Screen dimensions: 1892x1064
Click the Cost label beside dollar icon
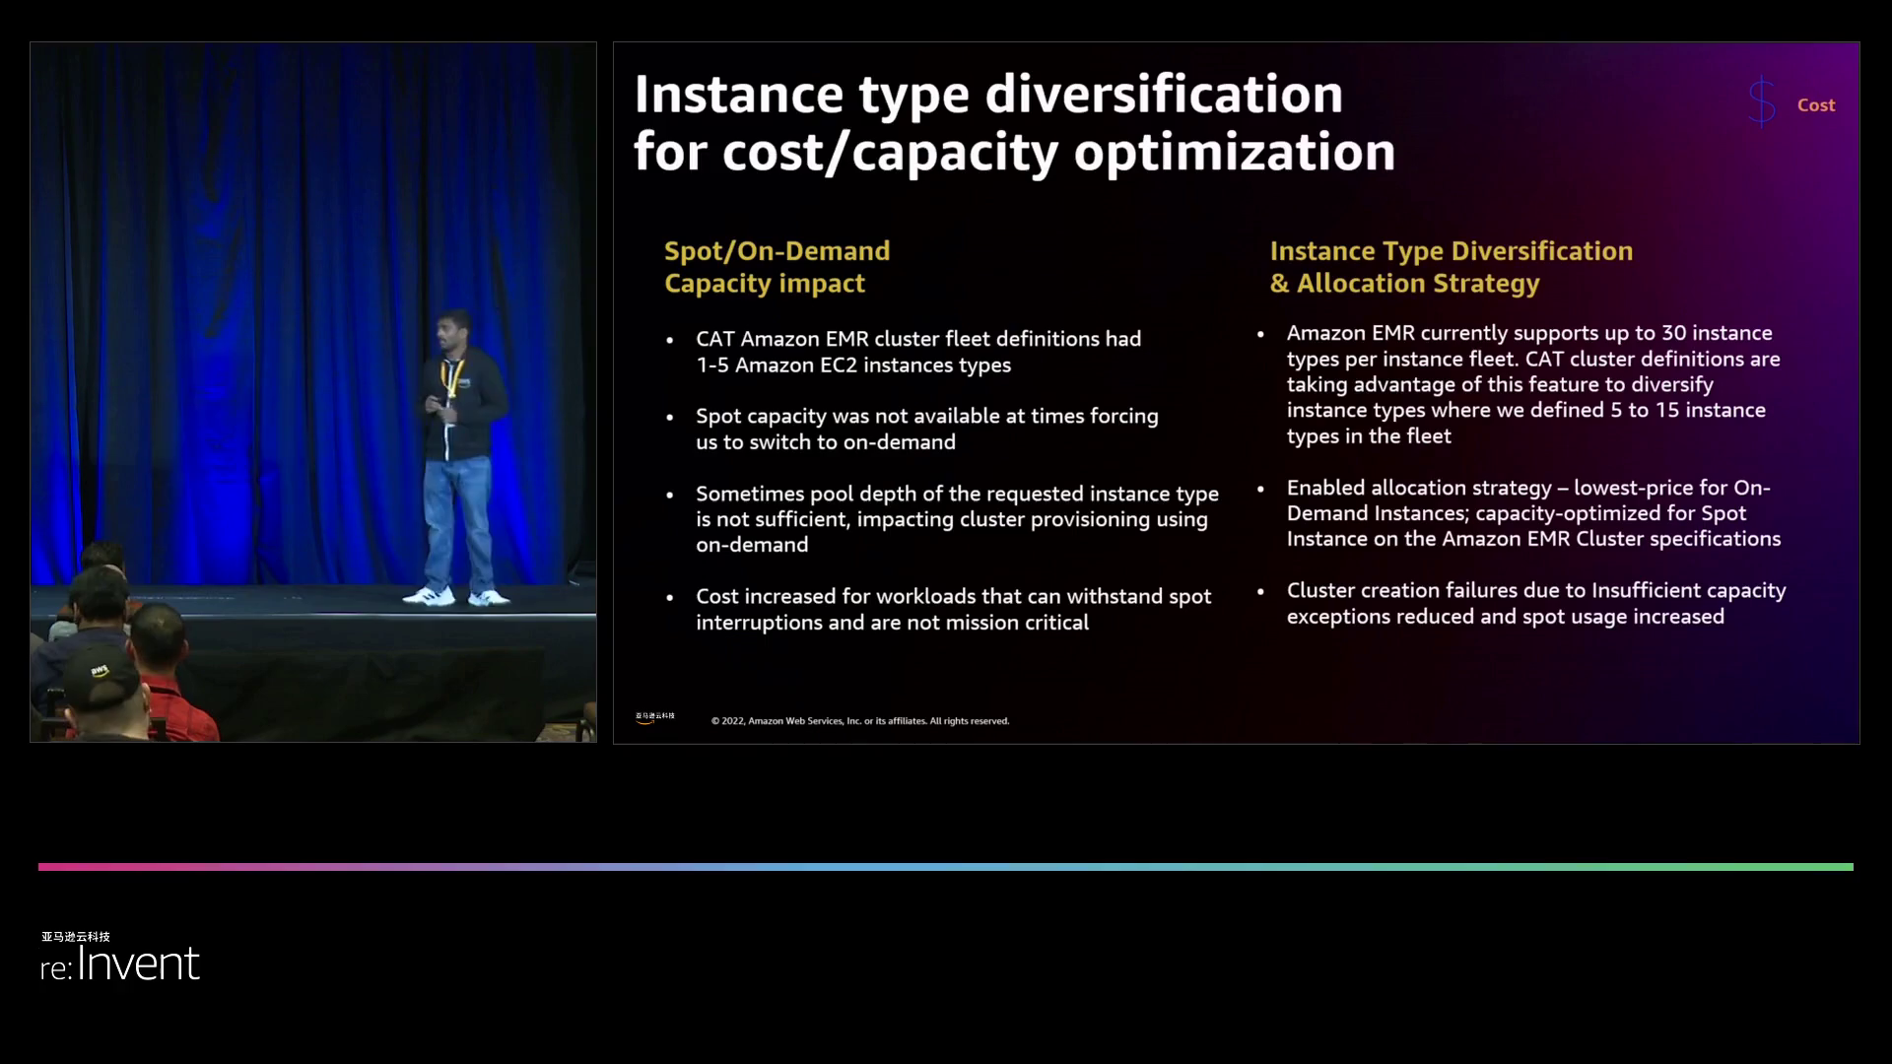point(1815,105)
